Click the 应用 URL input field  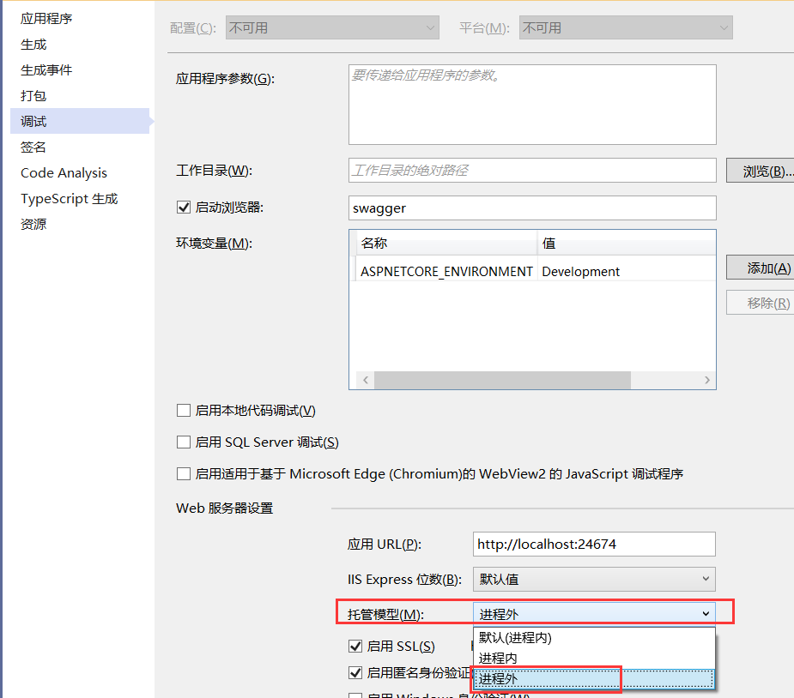593,544
